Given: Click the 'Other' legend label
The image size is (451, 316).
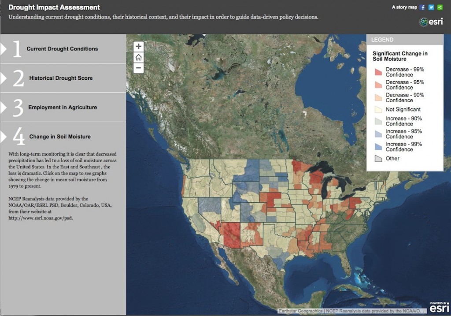Looking at the screenshot, I should pyautogui.click(x=392, y=159).
